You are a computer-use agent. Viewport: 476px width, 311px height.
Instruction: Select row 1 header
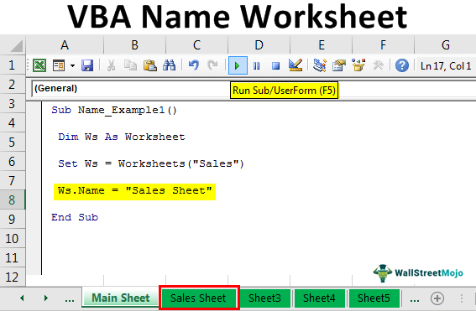tap(12, 65)
